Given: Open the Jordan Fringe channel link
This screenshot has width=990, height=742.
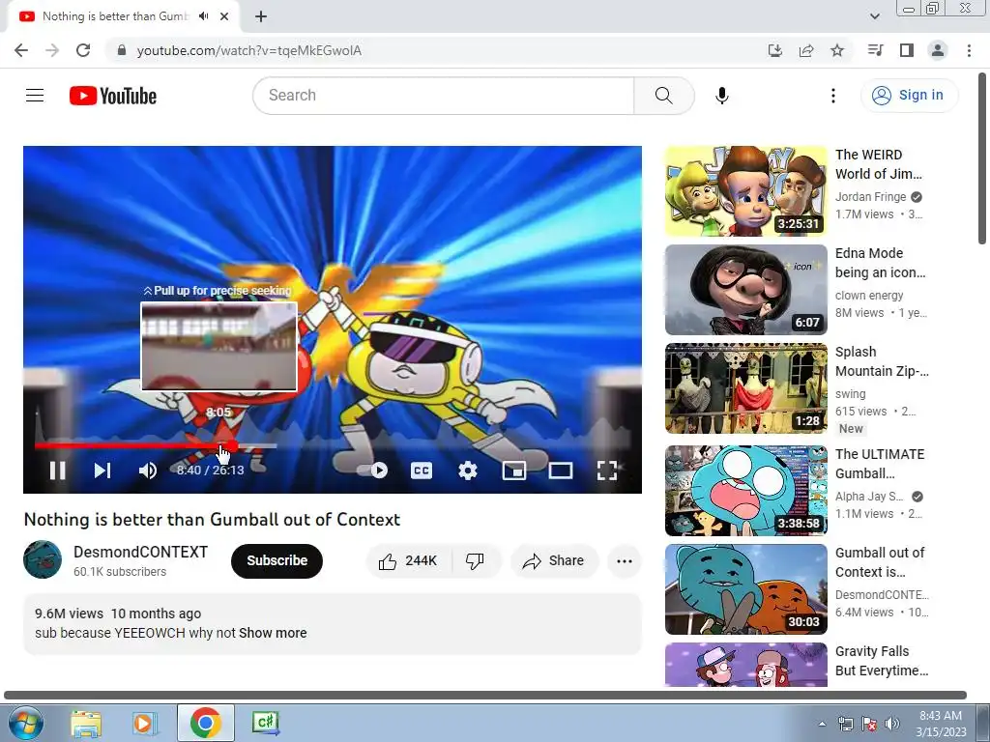Looking at the screenshot, I should point(871,197).
